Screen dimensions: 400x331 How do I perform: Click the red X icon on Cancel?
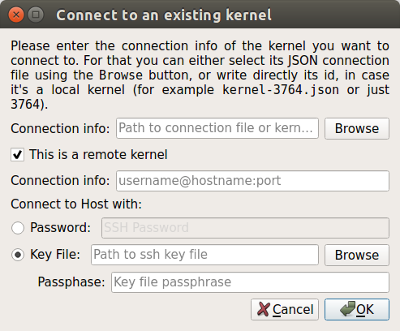264,309
